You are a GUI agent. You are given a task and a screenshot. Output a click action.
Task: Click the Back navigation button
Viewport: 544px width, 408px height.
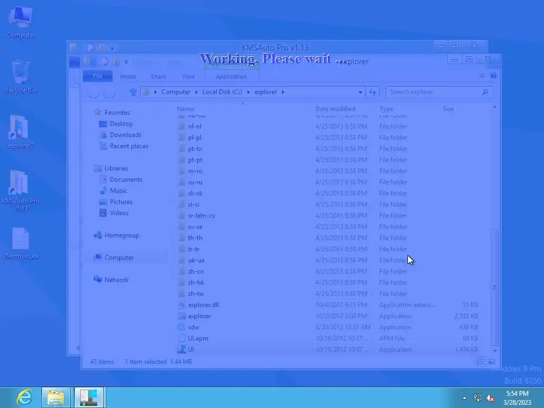93,92
